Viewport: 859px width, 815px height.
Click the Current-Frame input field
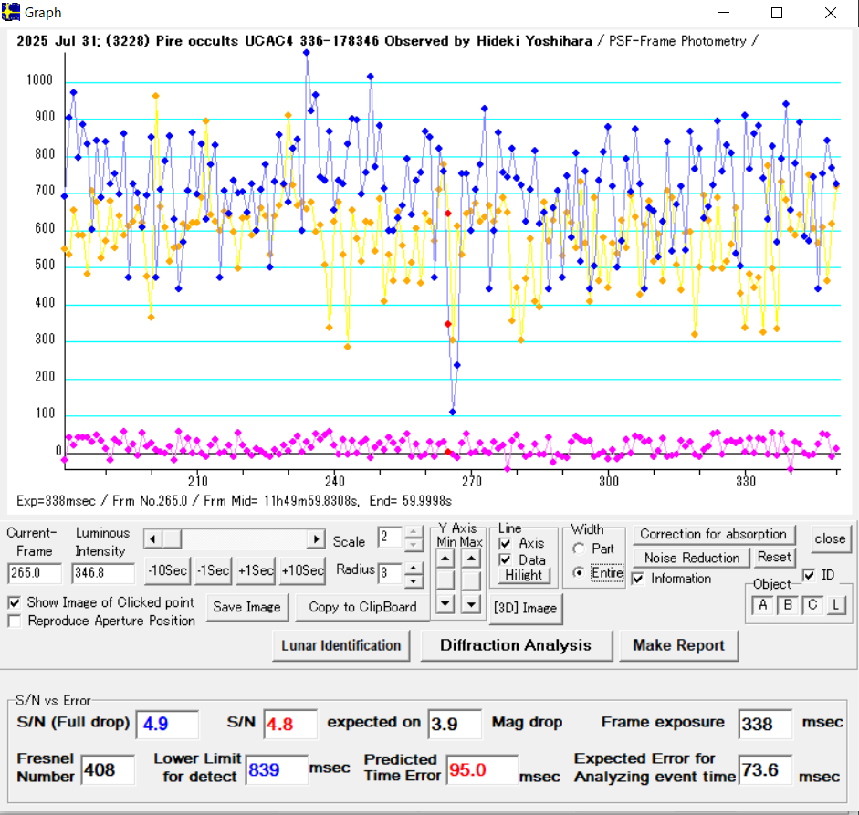coord(35,574)
